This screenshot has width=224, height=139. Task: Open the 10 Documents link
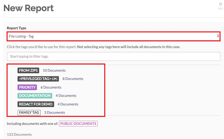tap(54, 70)
